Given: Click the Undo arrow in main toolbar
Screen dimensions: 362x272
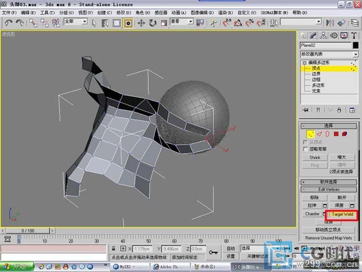Looking at the screenshot, I should 8,22.
